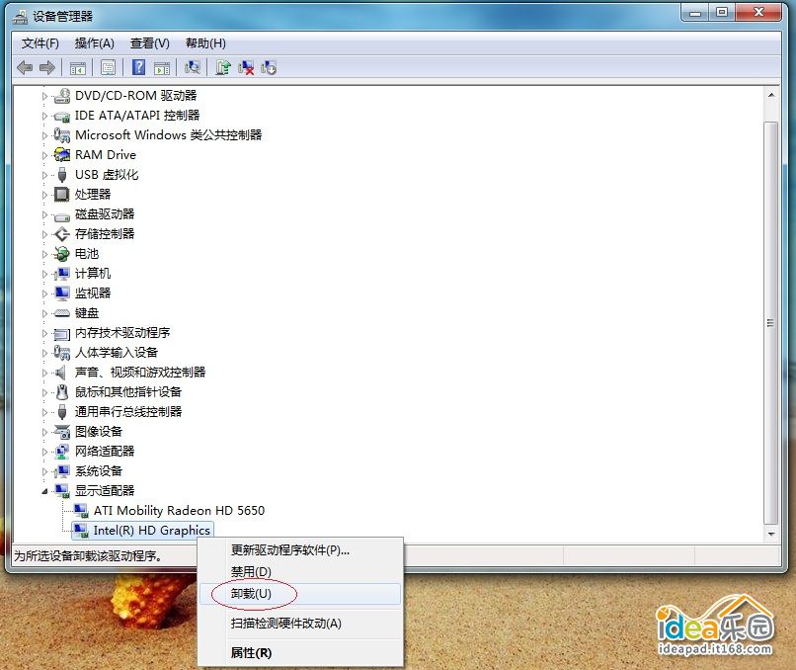Expand the 通用串行总线控制器 node

tap(44, 412)
